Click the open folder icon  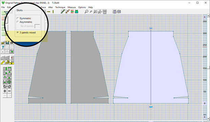click(3, 43)
